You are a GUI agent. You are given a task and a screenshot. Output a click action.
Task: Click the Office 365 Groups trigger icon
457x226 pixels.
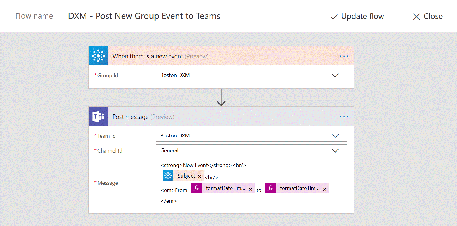pyautogui.click(x=98, y=56)
